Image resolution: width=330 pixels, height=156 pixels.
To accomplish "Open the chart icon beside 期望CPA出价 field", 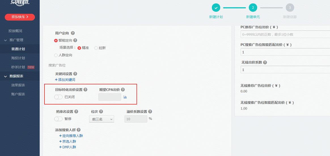I will 125,97.
